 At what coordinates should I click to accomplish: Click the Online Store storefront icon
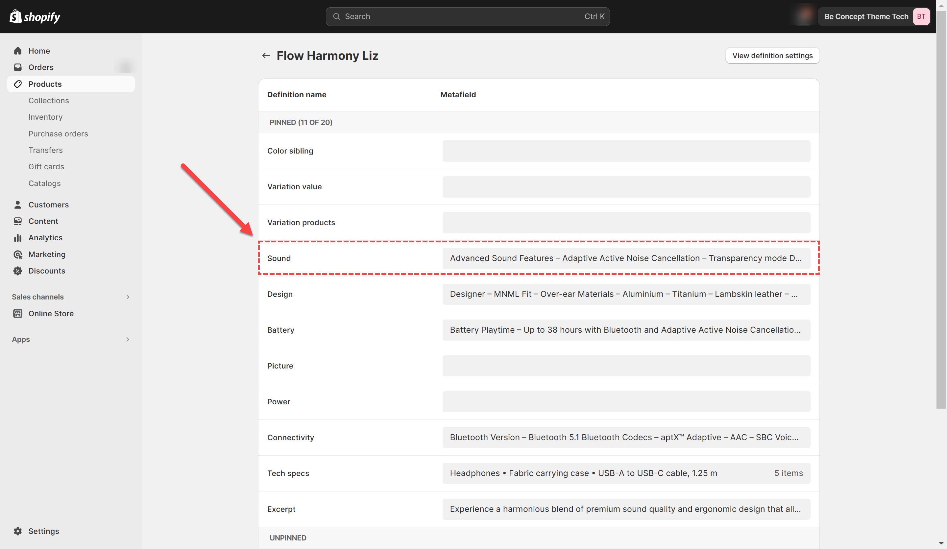coord(18,313)
